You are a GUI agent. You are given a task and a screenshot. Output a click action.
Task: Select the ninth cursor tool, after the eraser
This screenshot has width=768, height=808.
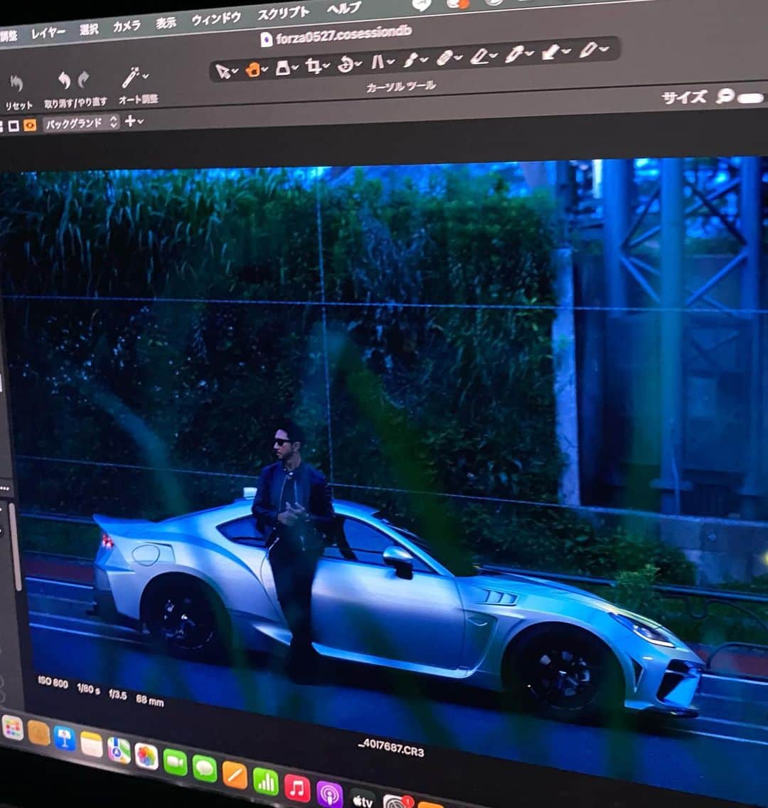point(479,55)
